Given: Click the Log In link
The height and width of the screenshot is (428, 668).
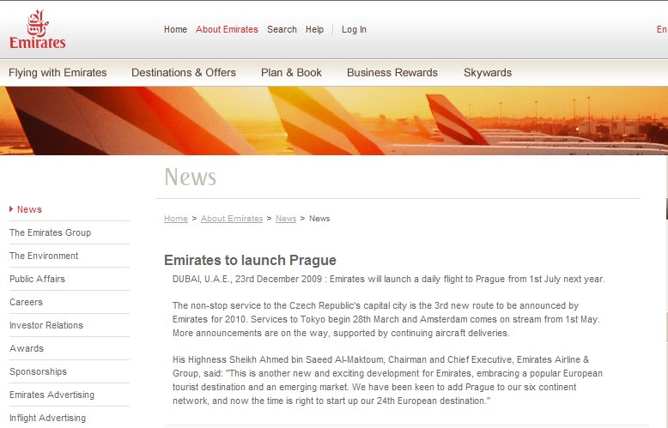Looking at the screenshot, I should (354, 29).
